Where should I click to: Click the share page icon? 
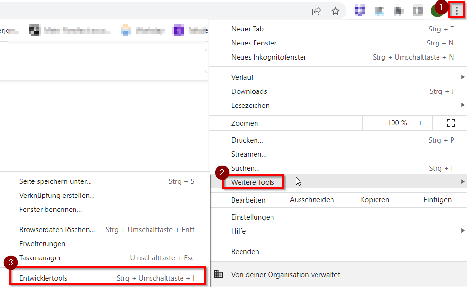click(316, 11)
